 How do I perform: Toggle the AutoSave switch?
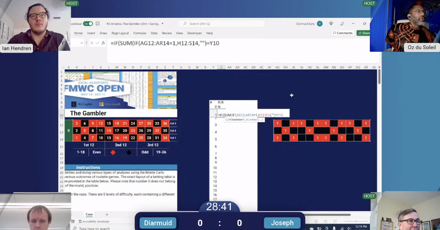click(88, 24)
